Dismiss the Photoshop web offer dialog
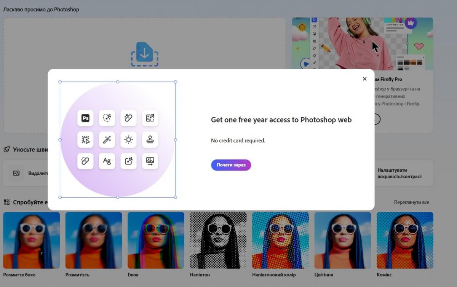 364,79
